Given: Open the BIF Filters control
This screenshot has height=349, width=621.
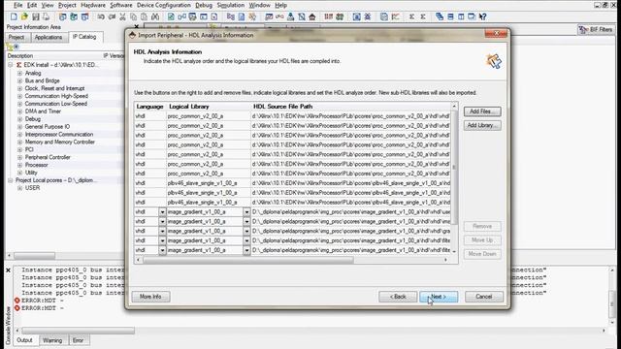Looking at the screenshot, I should [595, 30].
